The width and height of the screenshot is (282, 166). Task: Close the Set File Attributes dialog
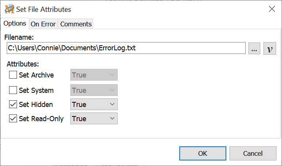point(272,9)
